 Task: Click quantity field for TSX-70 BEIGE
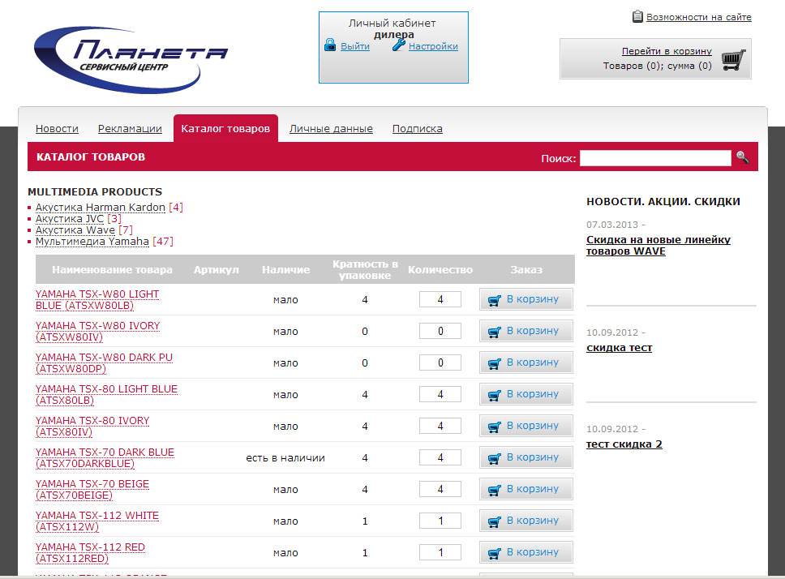[440, 489]
